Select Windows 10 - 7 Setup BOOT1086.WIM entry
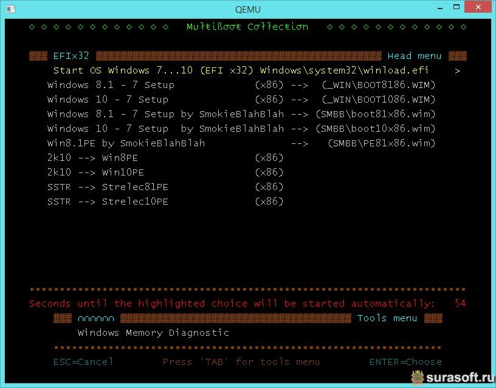This screenshot has height=388, width=496. click(x=241, y=99)
